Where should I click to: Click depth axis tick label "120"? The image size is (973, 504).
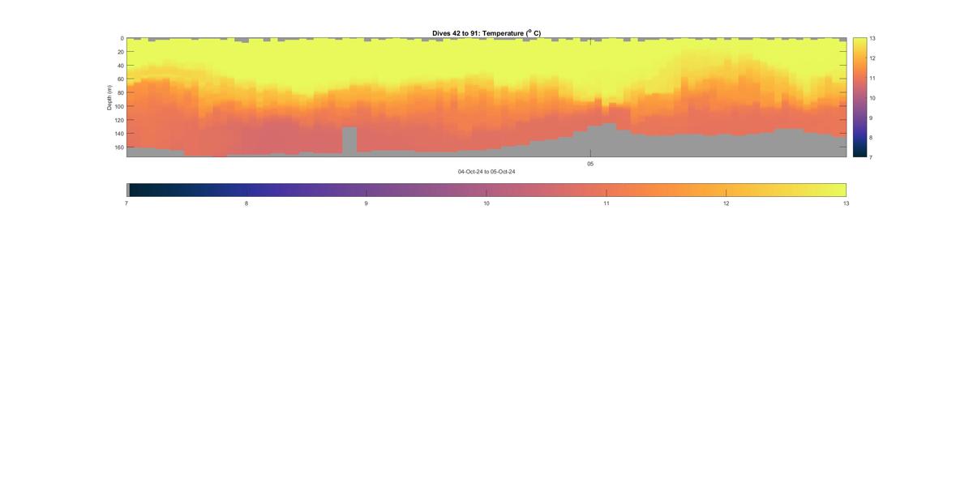pos(118,120)
